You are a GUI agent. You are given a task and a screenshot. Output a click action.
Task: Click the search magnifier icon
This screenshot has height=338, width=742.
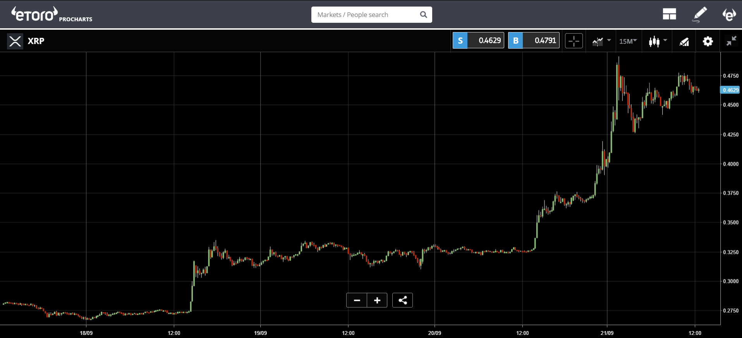click(424, 15)
